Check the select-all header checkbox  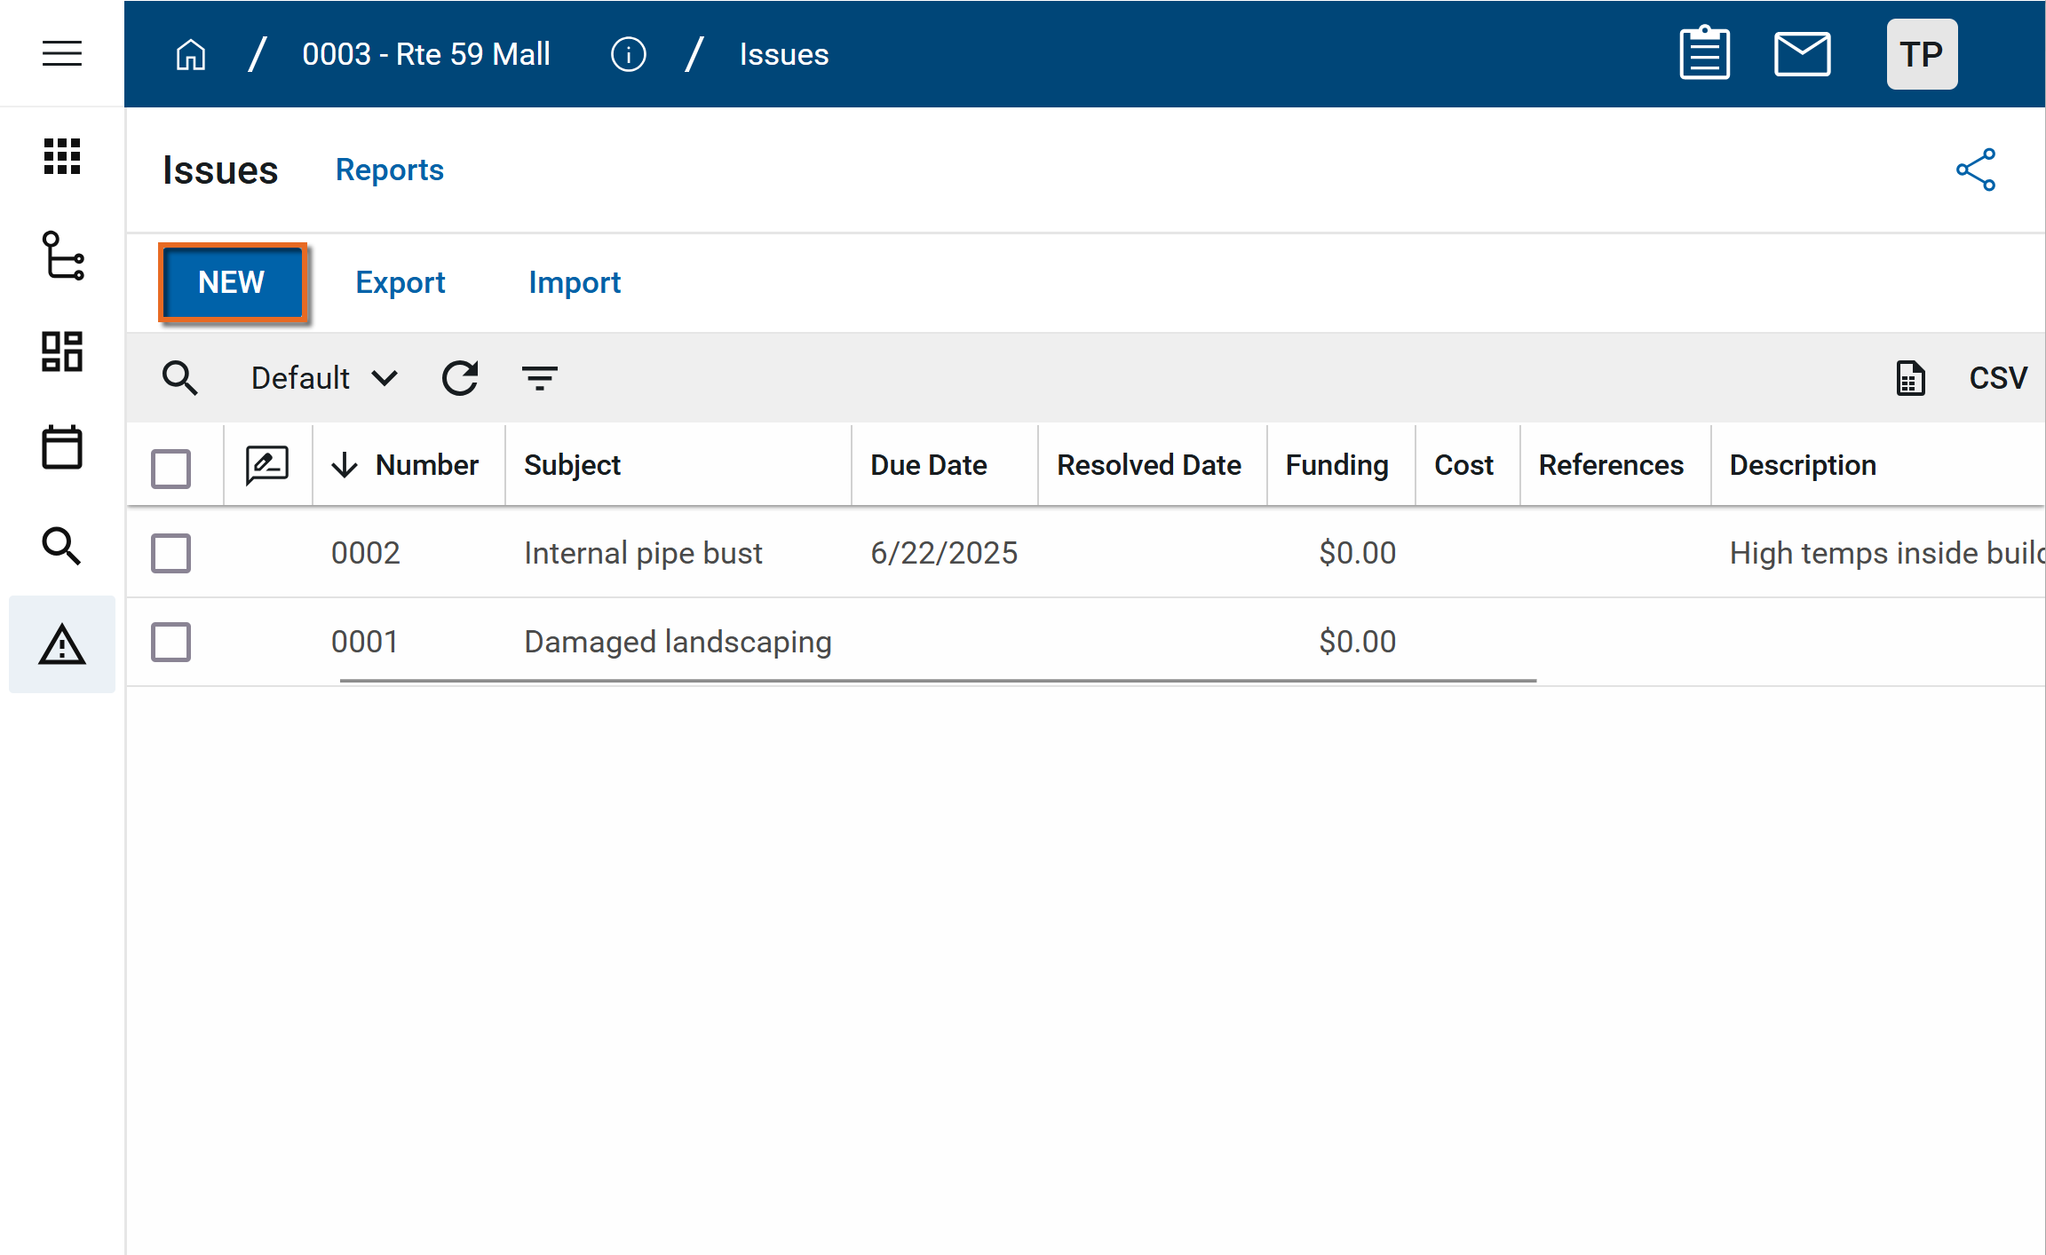click(x=170, y=468)
